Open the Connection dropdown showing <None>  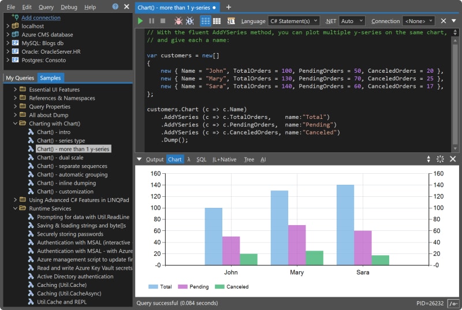pyautogui.click(x=419, y=21)
